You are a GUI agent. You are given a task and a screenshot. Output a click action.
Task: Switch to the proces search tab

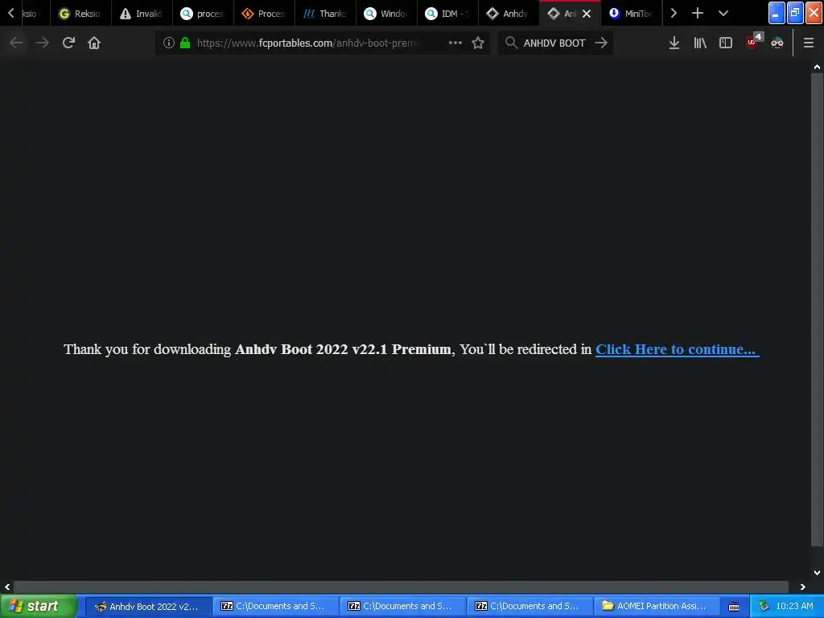(x=202, y=13)
